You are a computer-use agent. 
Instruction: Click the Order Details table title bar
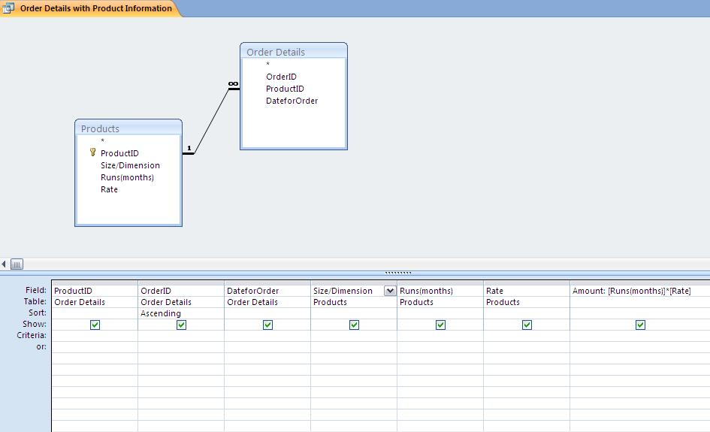click(293, 52)
